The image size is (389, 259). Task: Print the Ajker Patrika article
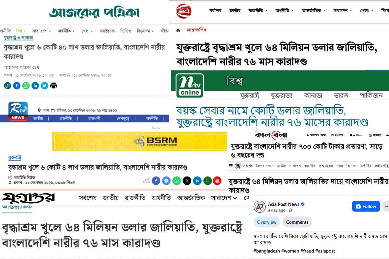54,85
